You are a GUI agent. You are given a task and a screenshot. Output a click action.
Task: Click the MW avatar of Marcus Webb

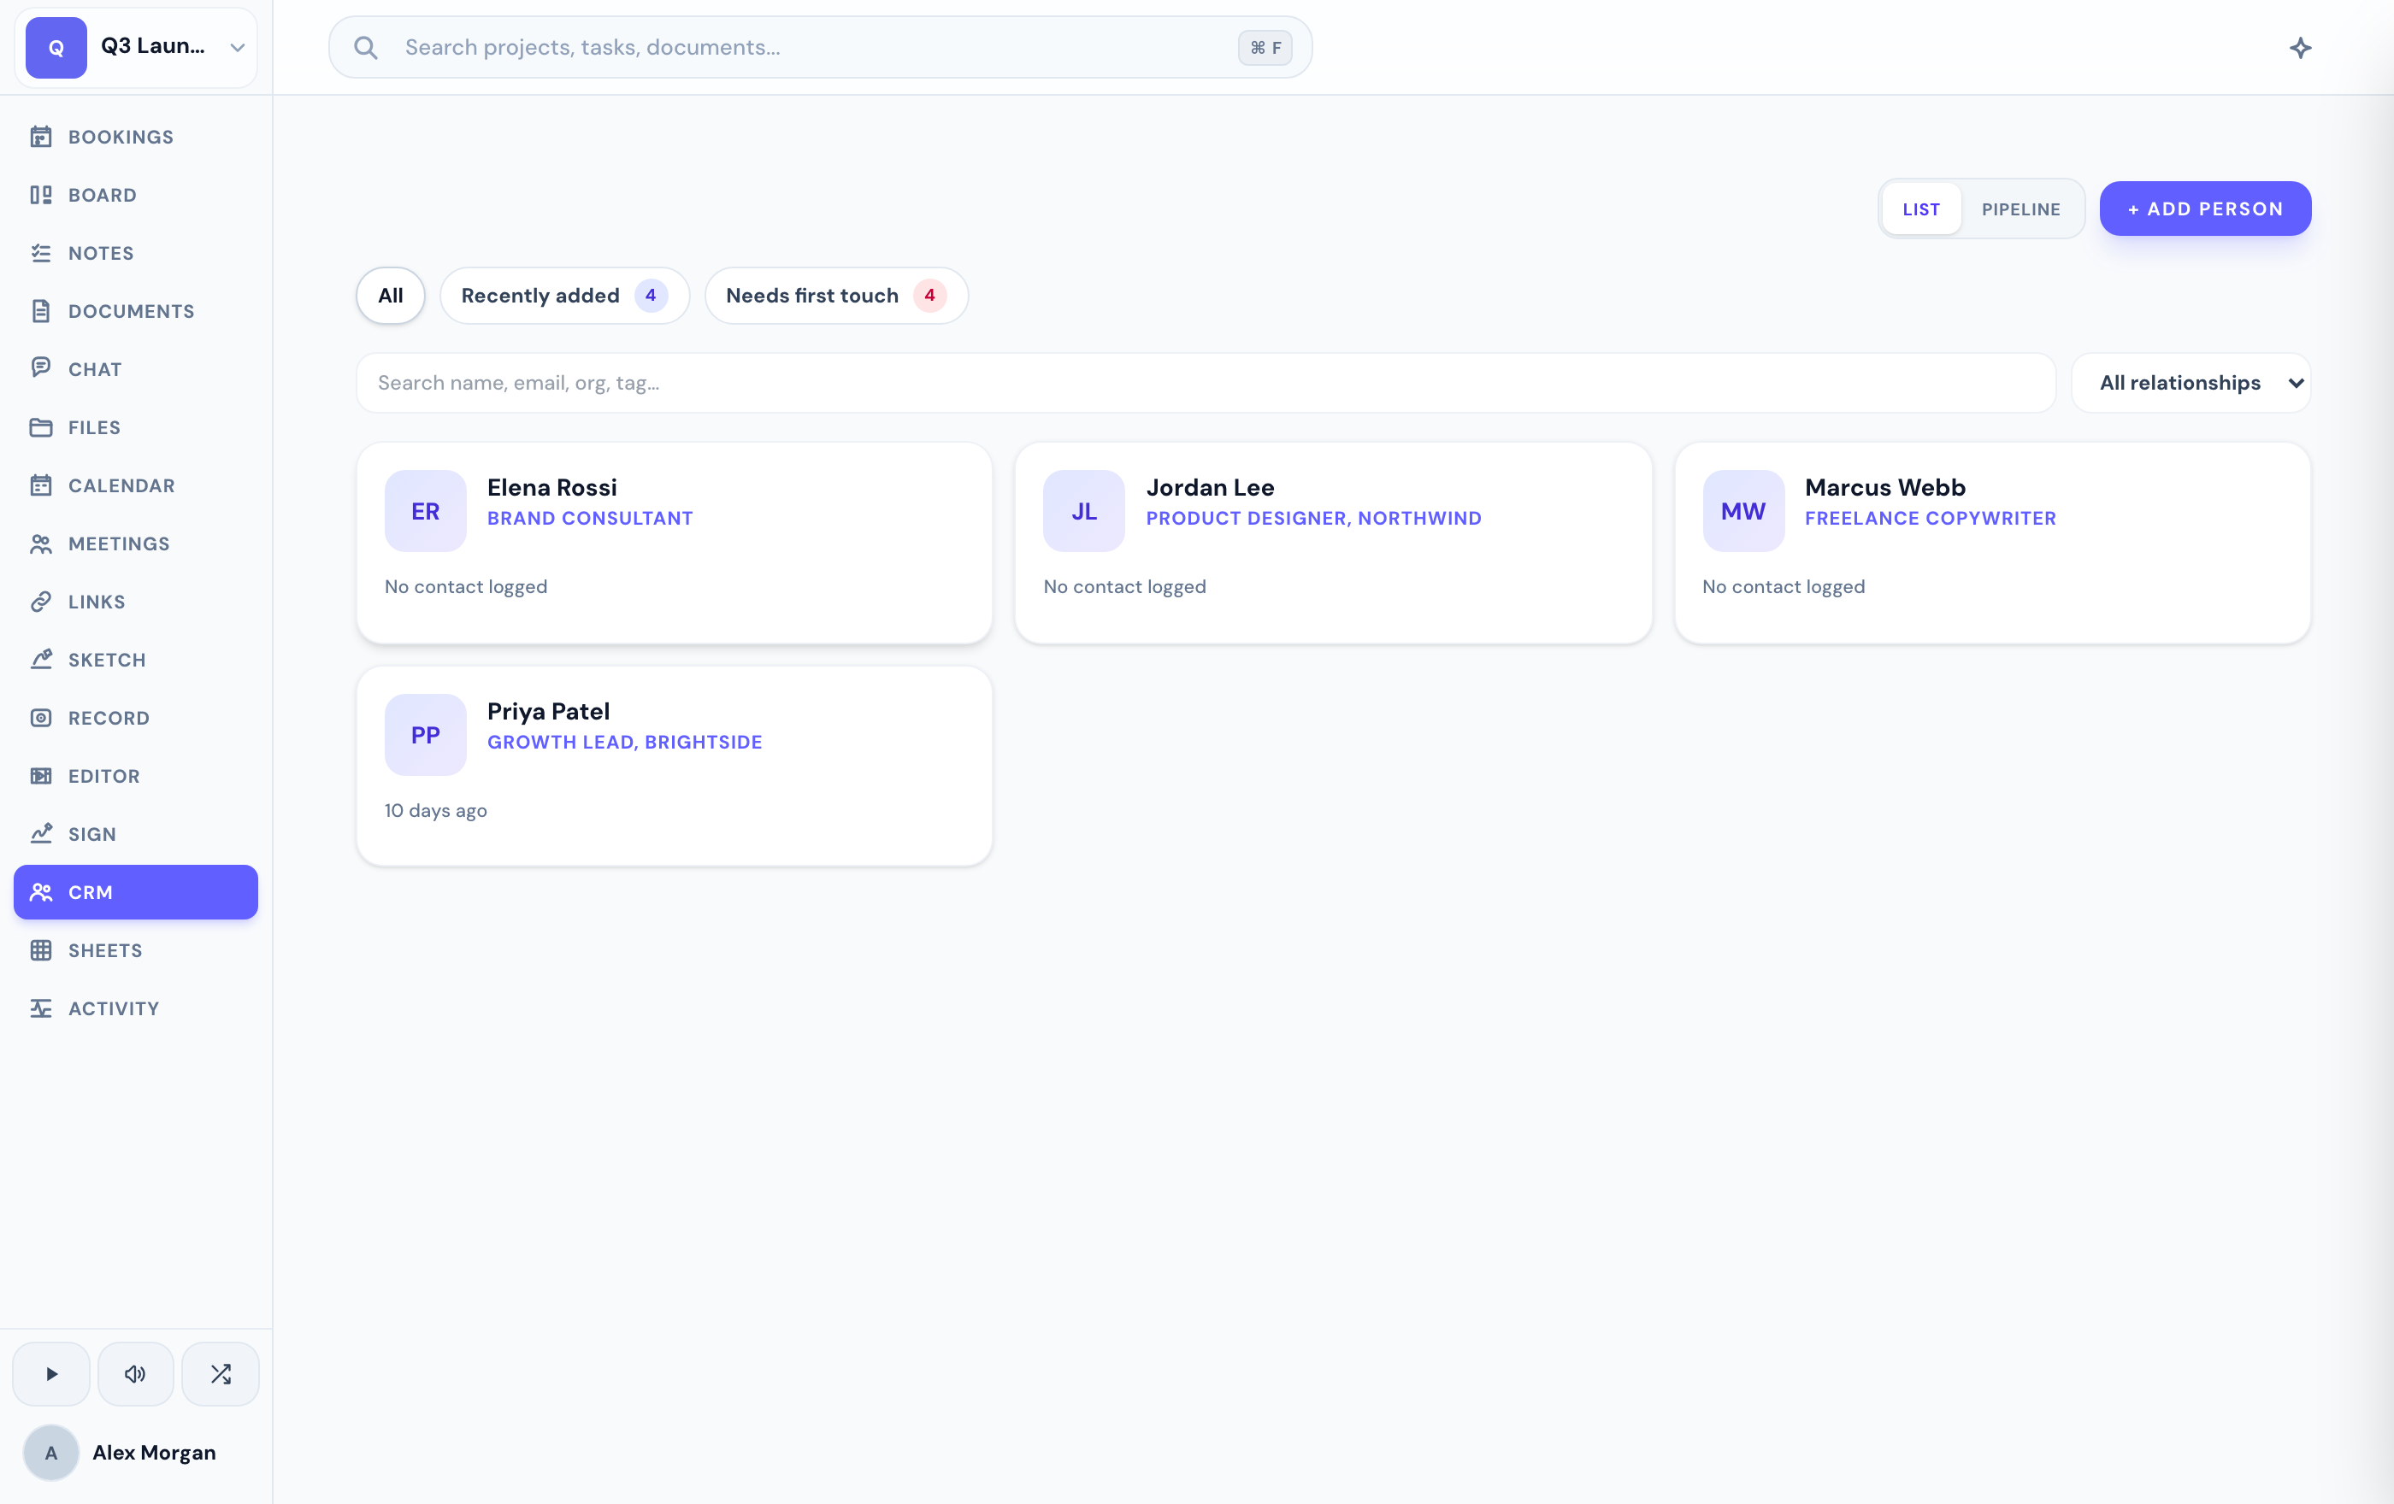coord(1742,511)
